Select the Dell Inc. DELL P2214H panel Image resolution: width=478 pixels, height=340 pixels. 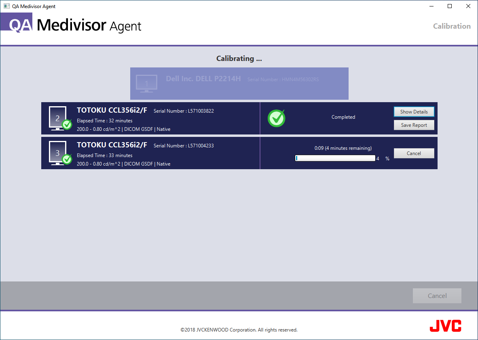tap(239, 84)
